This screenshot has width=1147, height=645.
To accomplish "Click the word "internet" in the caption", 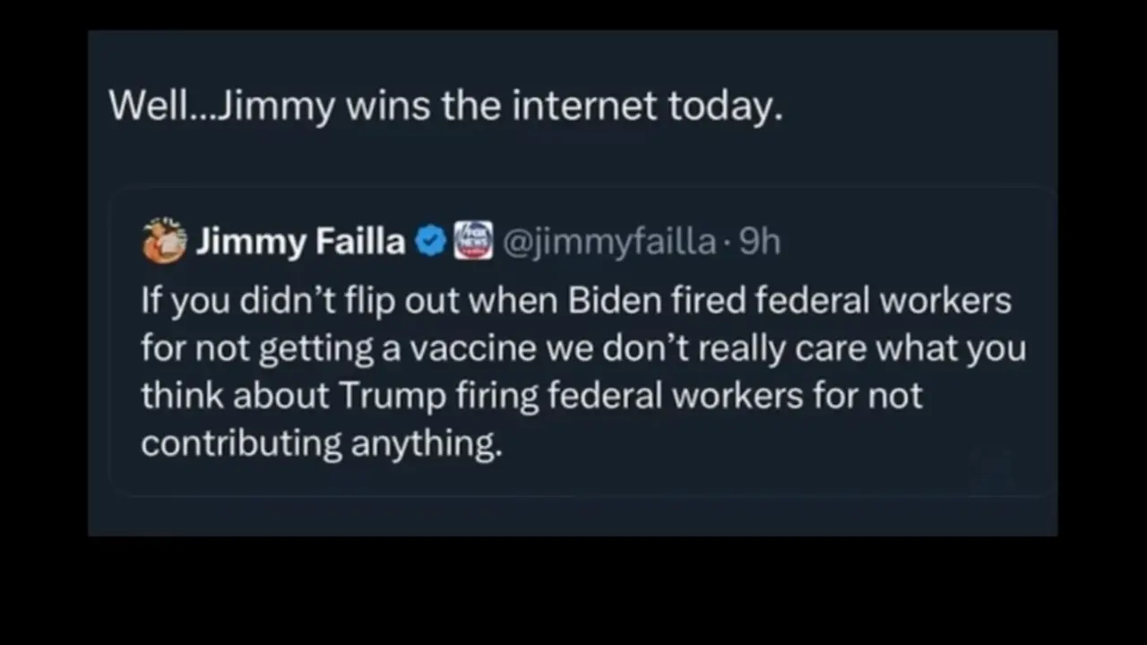I will pos(584,106).
